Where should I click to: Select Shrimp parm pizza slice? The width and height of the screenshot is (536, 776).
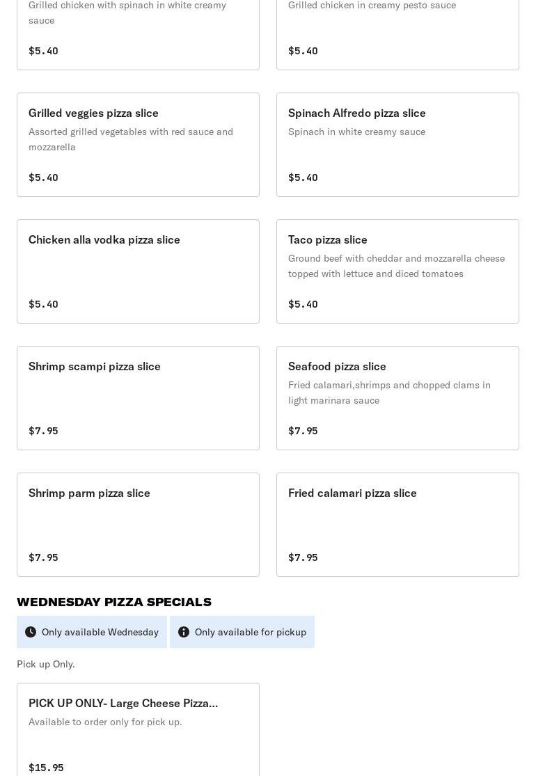tap(138, 525)
